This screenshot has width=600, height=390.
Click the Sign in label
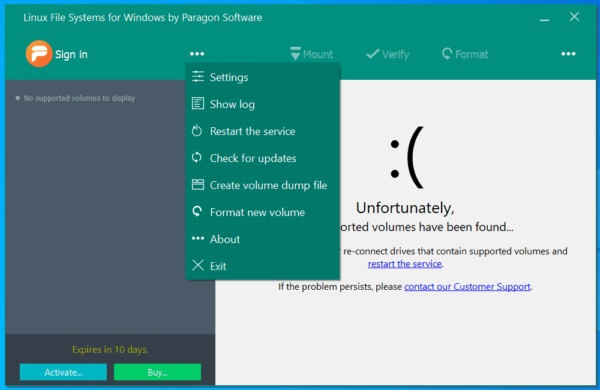(x=71, y=55)
